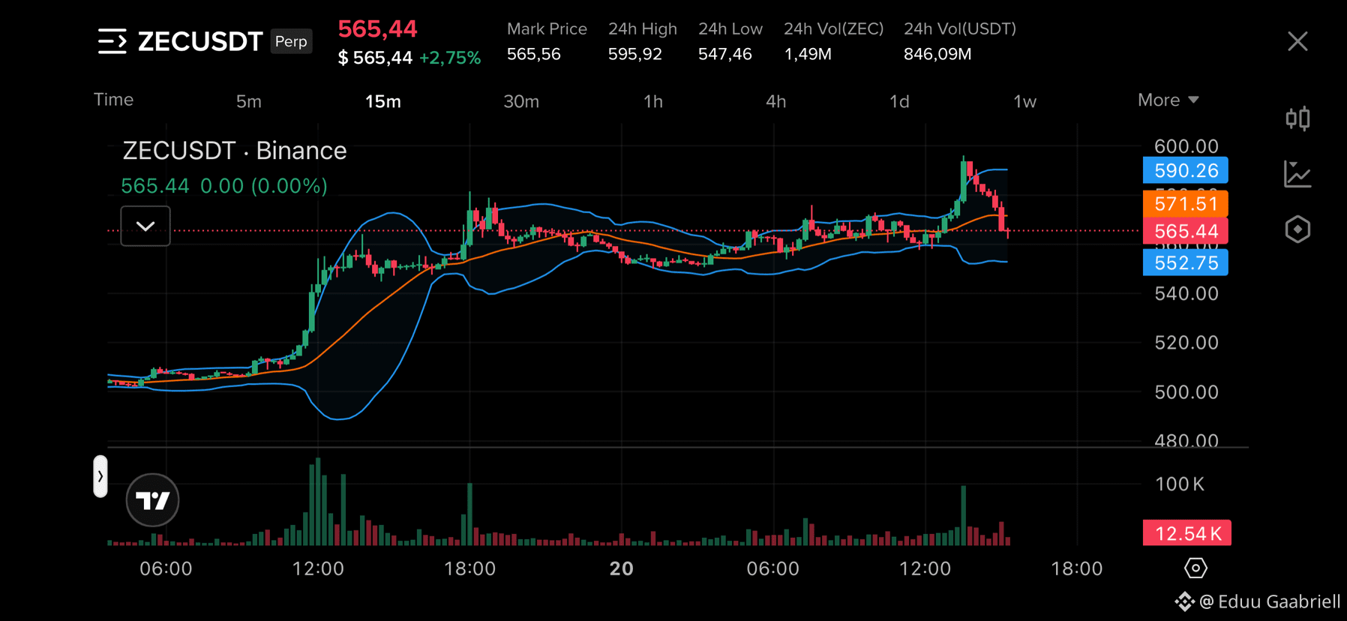Select the Time chart view
The width and height of the screenshot is (1347, 621).
(114, 100)
